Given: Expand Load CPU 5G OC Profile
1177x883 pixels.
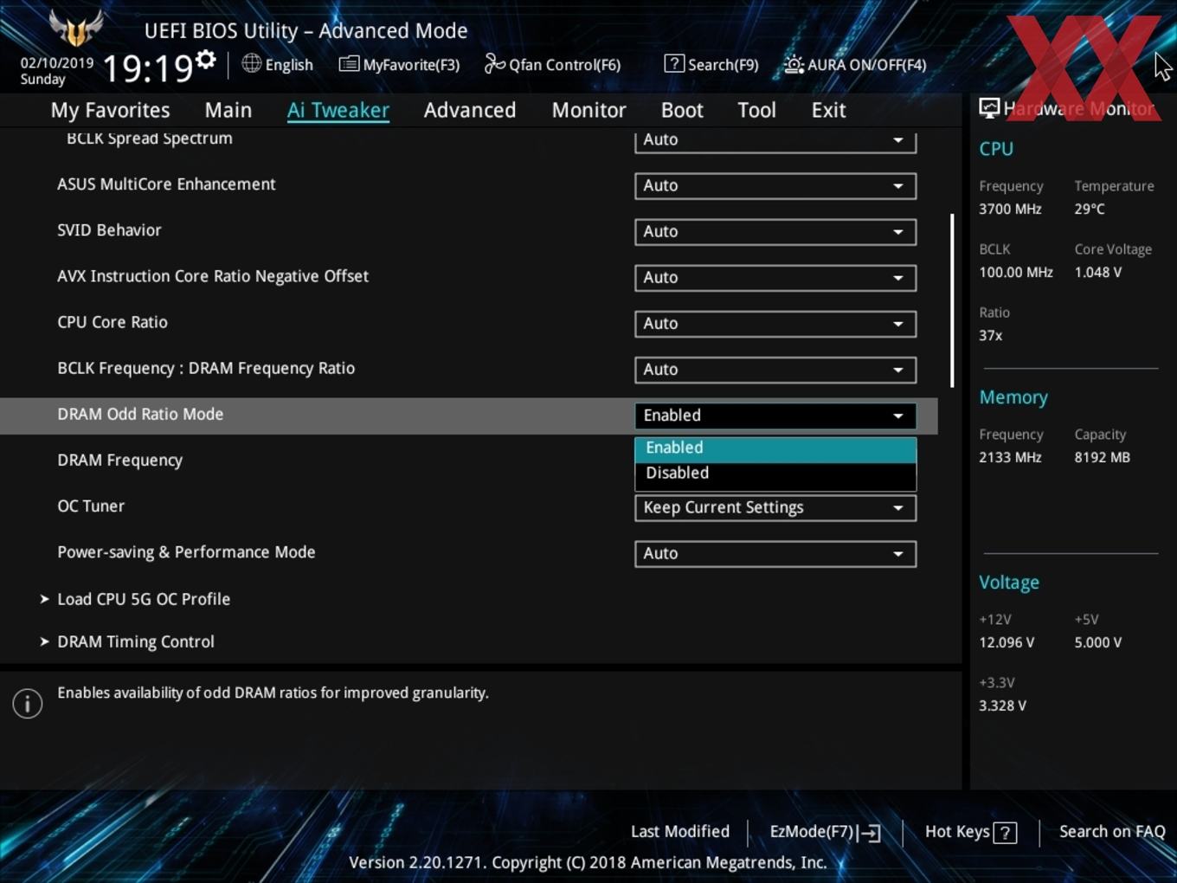Looking at the screenshot, I should pos(144,599).
